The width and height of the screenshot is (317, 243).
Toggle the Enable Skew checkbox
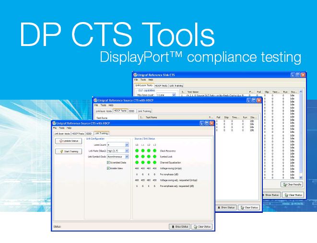(x=108, y=168)
